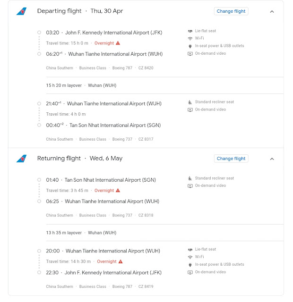Click the Lie-flat seat icon for flight CZ 8419
Screen dimensions: 293x302
pyautogui.click(x=190, y=250)
